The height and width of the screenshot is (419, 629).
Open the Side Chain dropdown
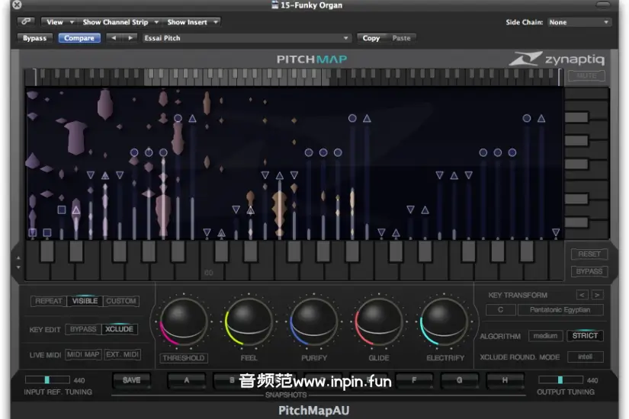point(579,22)
